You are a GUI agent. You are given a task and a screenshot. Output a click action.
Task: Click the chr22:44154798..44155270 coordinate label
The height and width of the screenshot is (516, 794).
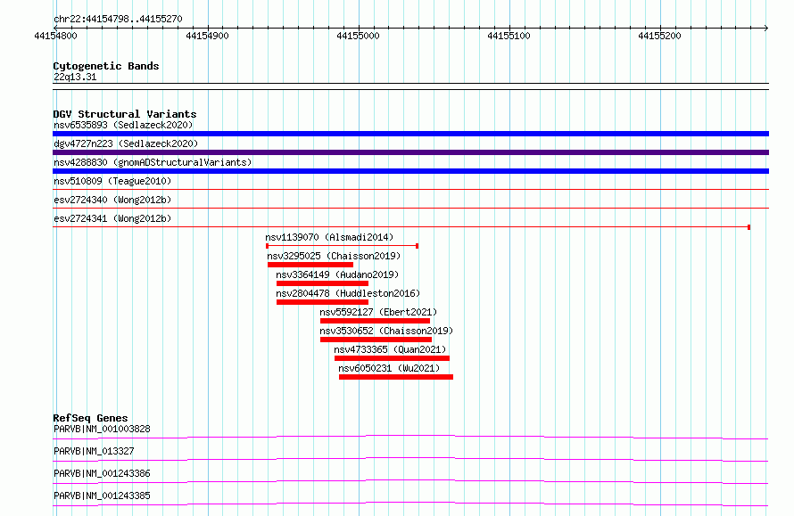pos(118,19)
